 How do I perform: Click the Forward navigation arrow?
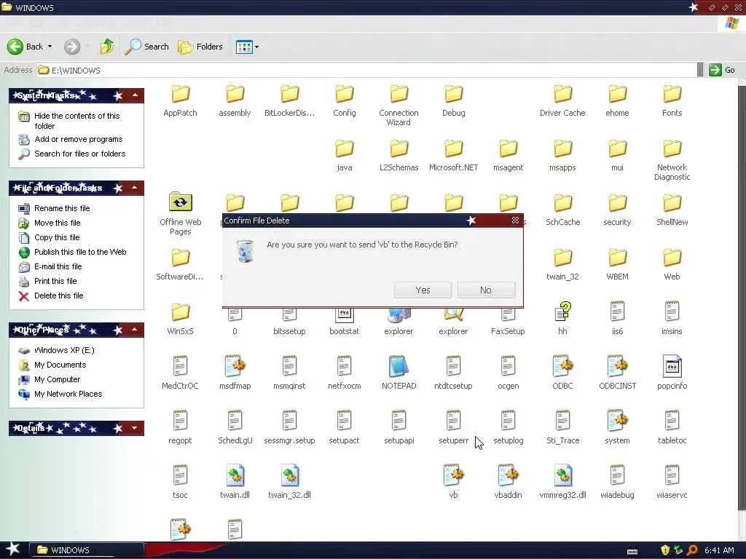72,47
